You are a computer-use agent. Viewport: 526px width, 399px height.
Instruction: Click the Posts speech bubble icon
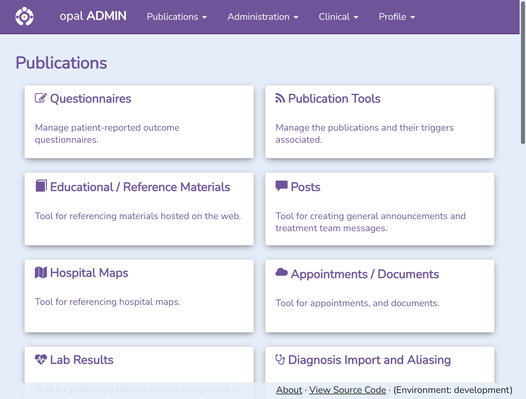click(281, 186)
